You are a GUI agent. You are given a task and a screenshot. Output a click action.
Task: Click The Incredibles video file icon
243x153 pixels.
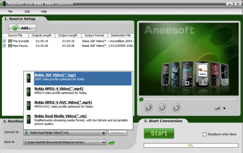10,41
